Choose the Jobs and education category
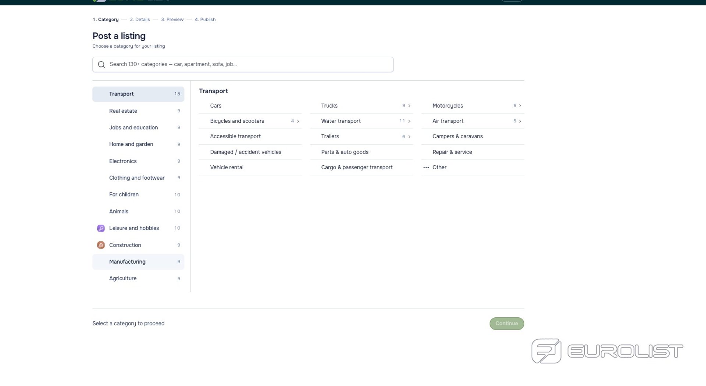 pyautogui.click(x=138, y=127)
